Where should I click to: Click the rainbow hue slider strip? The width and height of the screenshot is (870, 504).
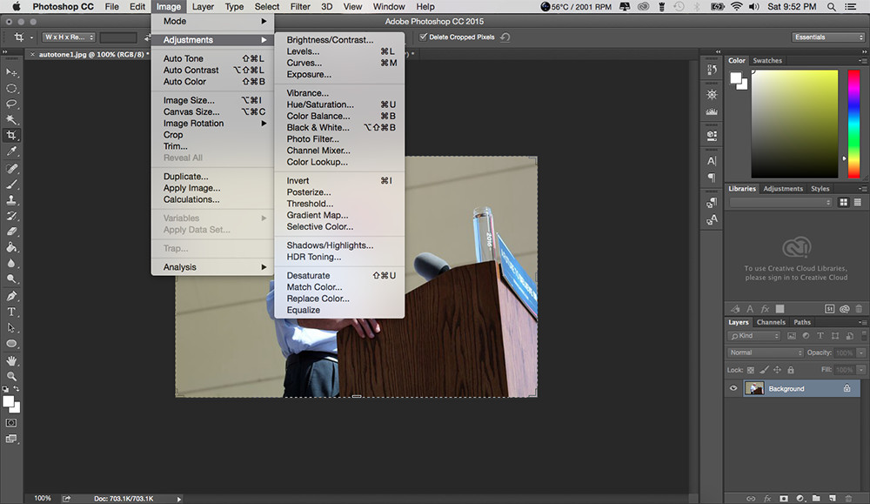853,122
